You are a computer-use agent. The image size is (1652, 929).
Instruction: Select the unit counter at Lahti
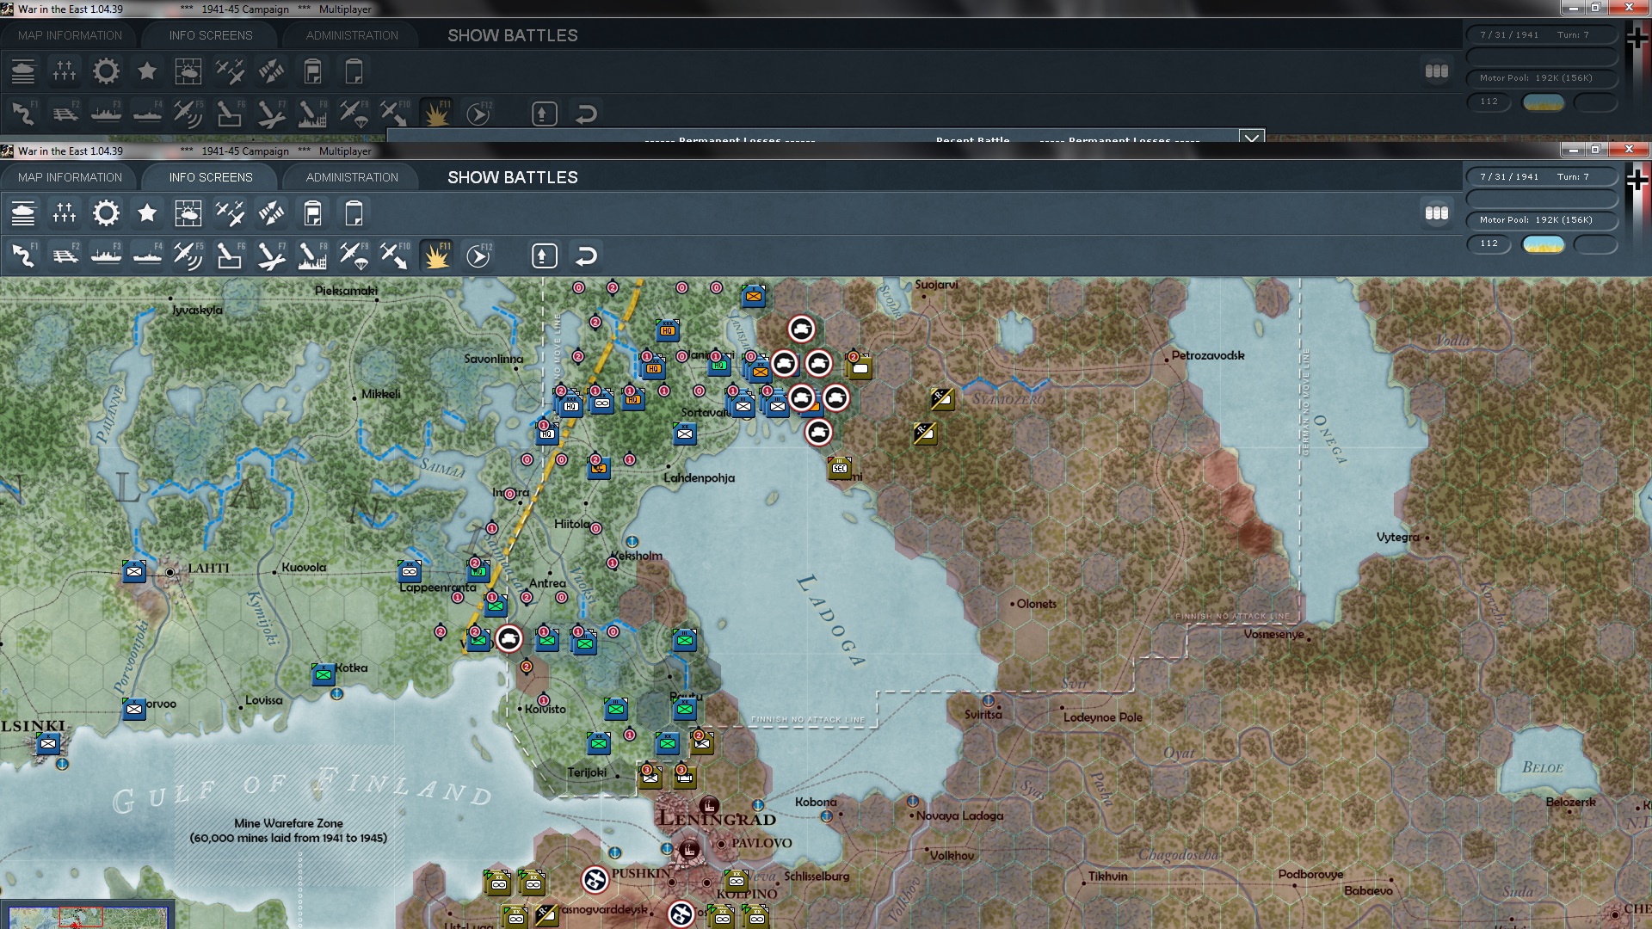[134, 571]
